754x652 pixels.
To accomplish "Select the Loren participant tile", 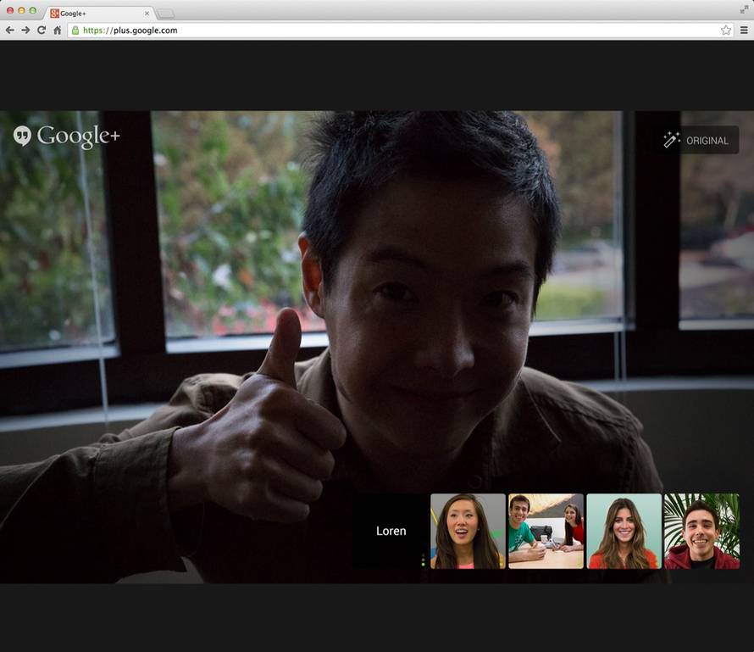I will (391, 531).
